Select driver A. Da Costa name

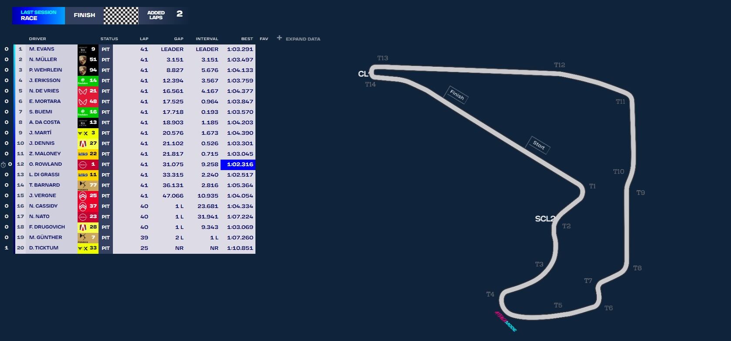pyautogui.click(x=44, y=123)
